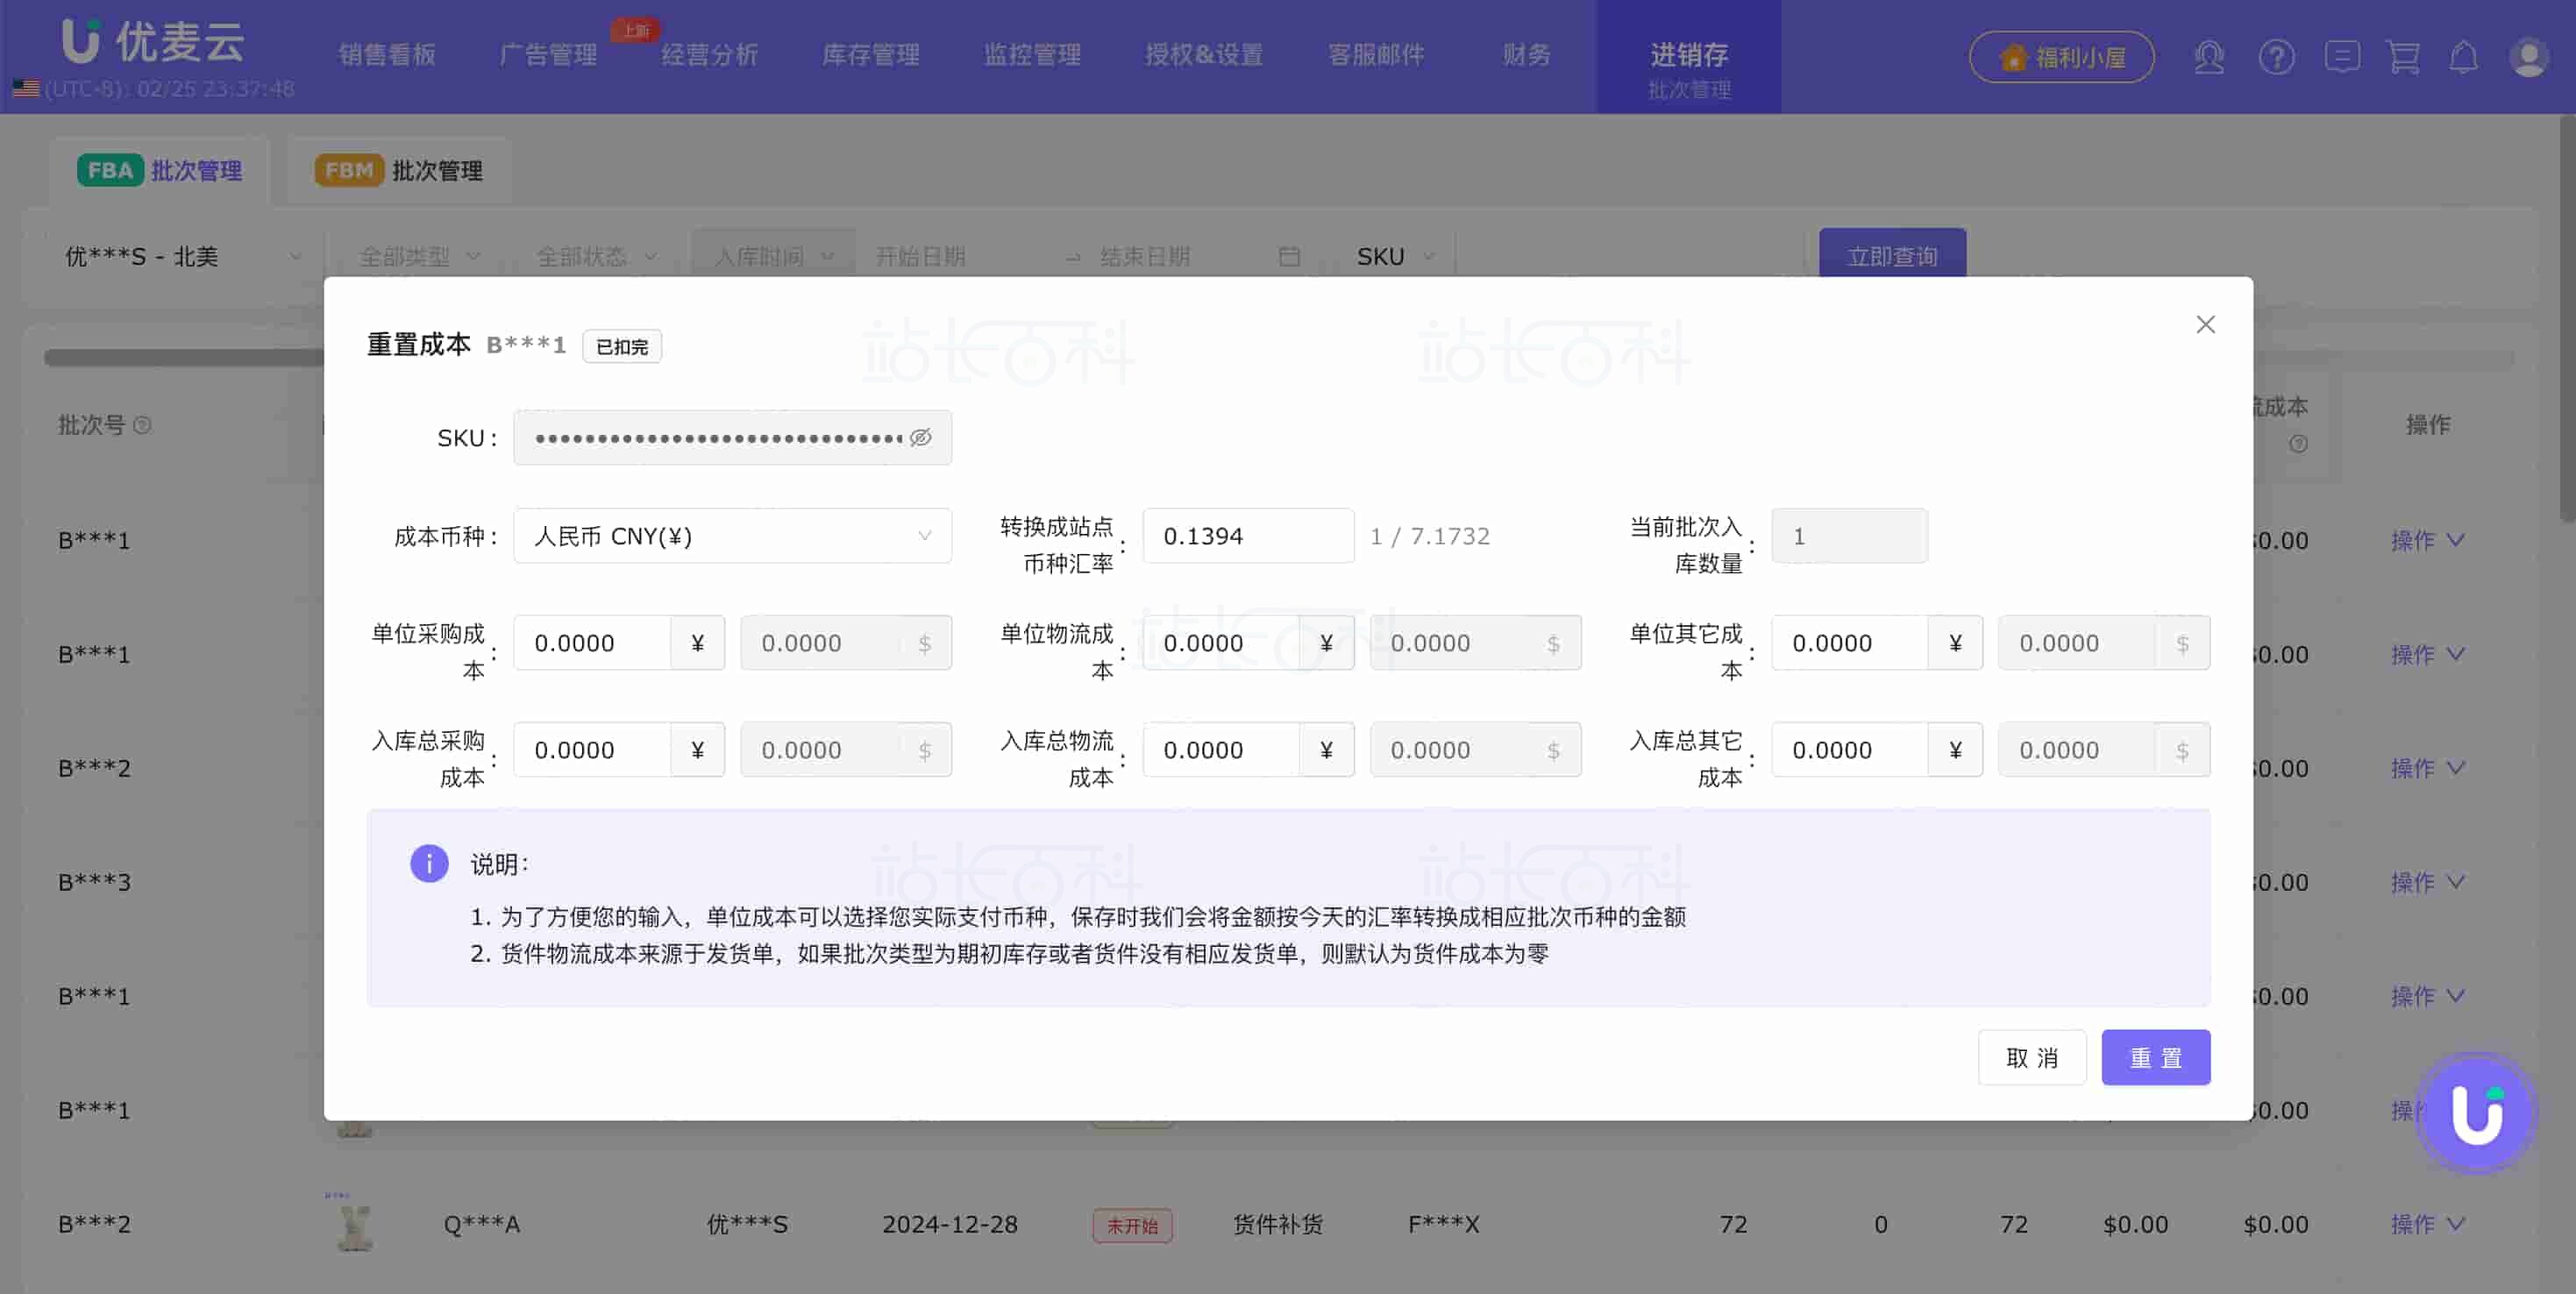Click the 批次号 column header

91,425
